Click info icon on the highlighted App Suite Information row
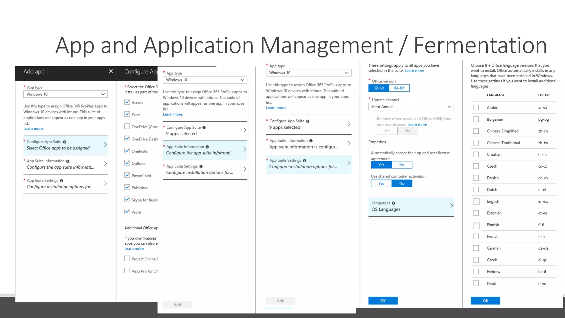The image size is (565, 318). point(207,147)
